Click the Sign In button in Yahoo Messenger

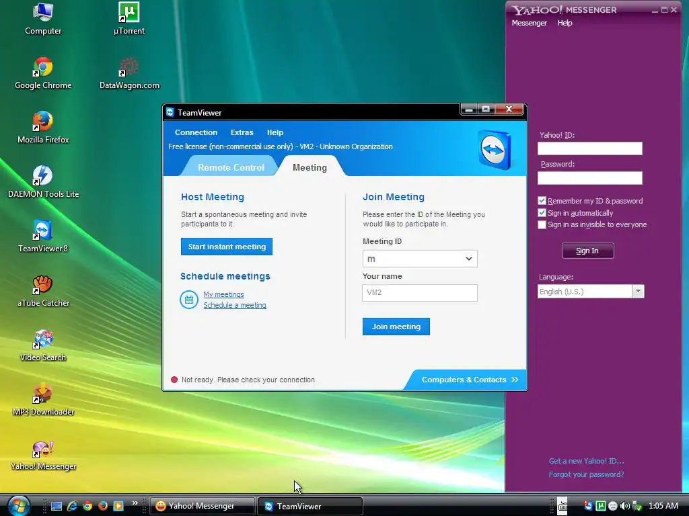587,251
